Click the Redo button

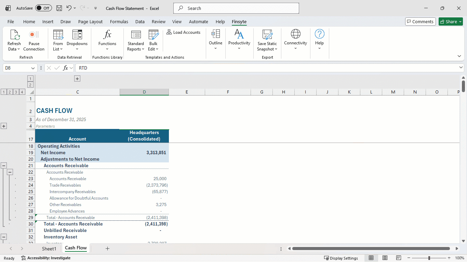(x=82, y=8)
